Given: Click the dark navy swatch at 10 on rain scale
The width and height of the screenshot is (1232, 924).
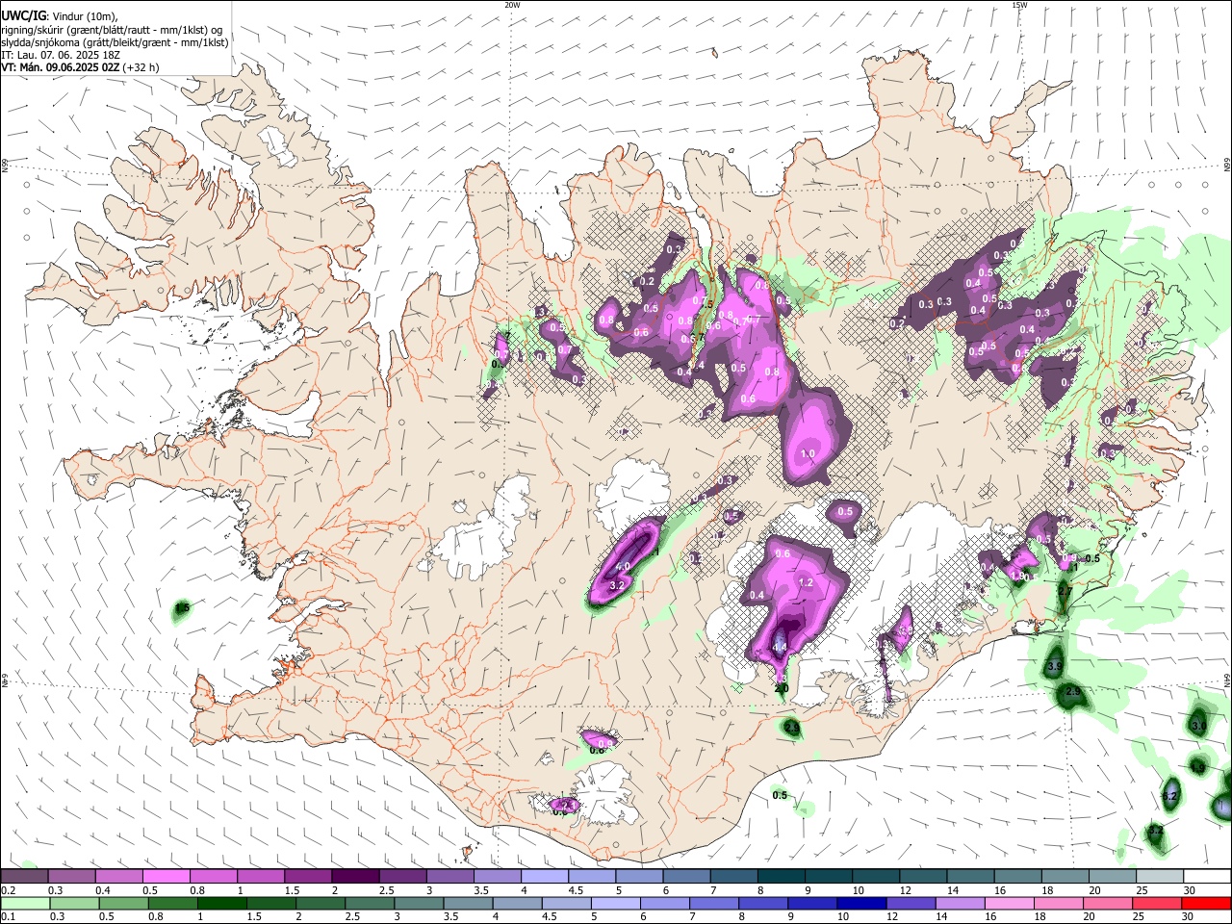Looking at the screenshot, I should pyautogui.click(x=860, y=903).
